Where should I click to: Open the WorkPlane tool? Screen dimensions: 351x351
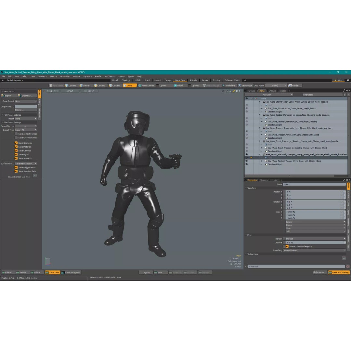pyautogui.click(x=229, y=85)
